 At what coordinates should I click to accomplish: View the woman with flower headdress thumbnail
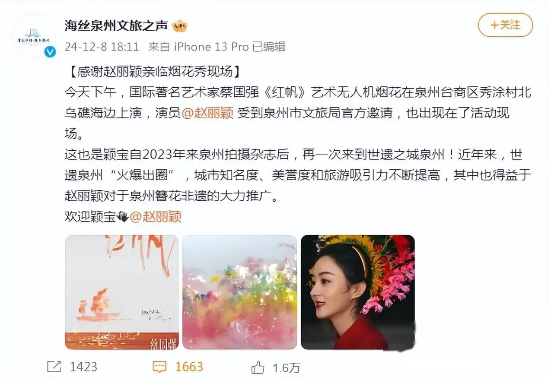(358, 292)
